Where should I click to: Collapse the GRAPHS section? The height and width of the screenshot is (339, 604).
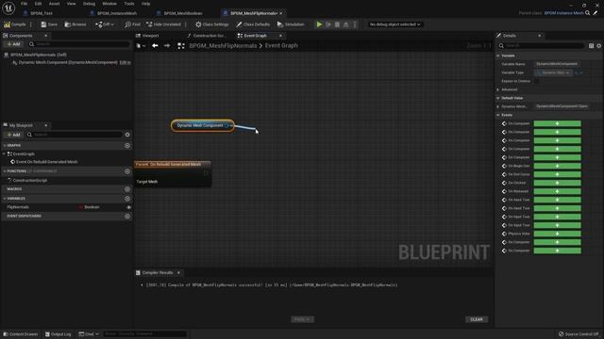click(x=5, y=146)
